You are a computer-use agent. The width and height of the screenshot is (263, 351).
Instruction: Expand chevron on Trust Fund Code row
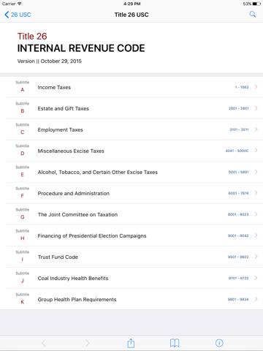(x=256, y=257)
